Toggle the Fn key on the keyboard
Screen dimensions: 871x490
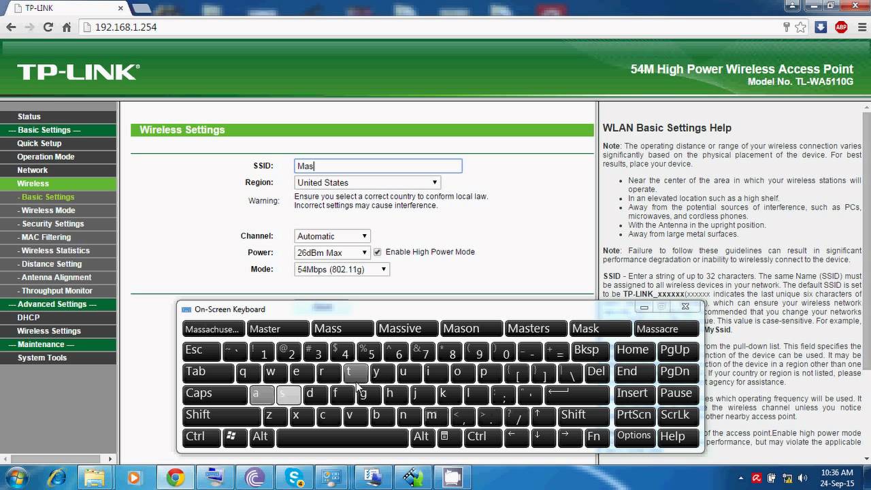tap(597, 437)
